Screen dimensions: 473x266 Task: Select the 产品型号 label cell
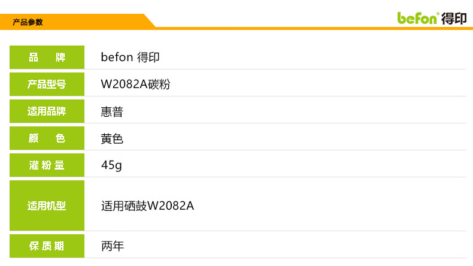click(x=47, y=84)
